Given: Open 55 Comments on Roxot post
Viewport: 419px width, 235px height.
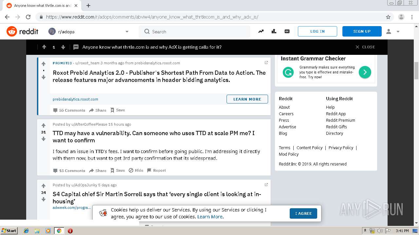Looking at the screenshot, I should click(x=69, y=110).
